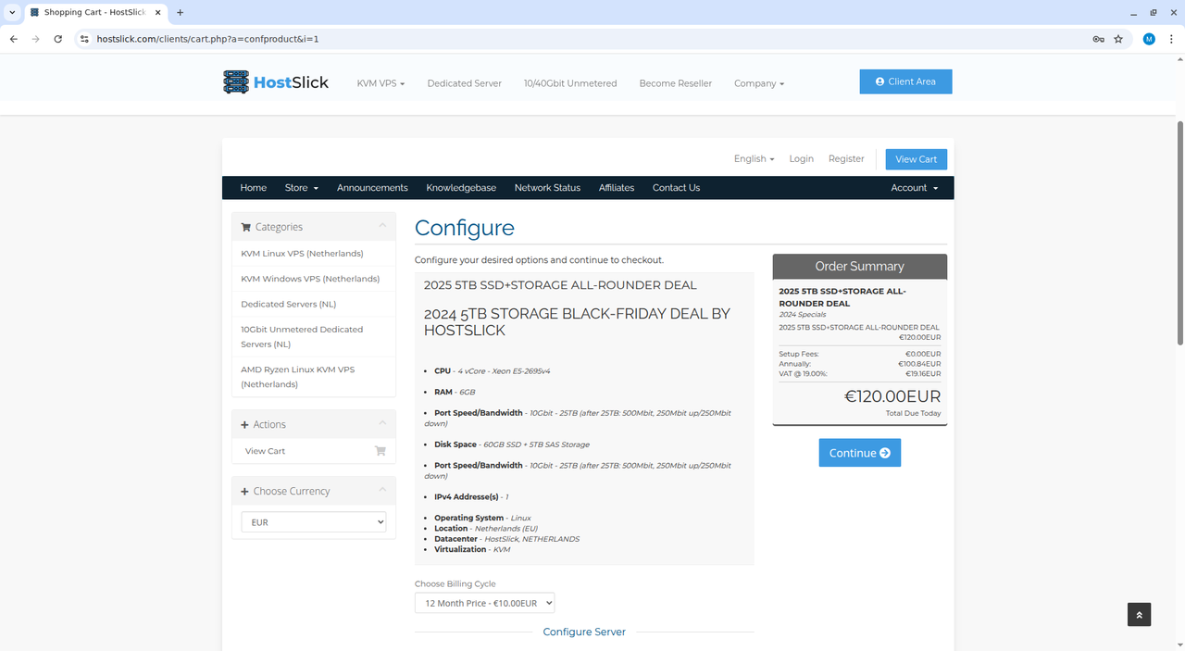Collapse the Actions panel chevron

[382, 424]
